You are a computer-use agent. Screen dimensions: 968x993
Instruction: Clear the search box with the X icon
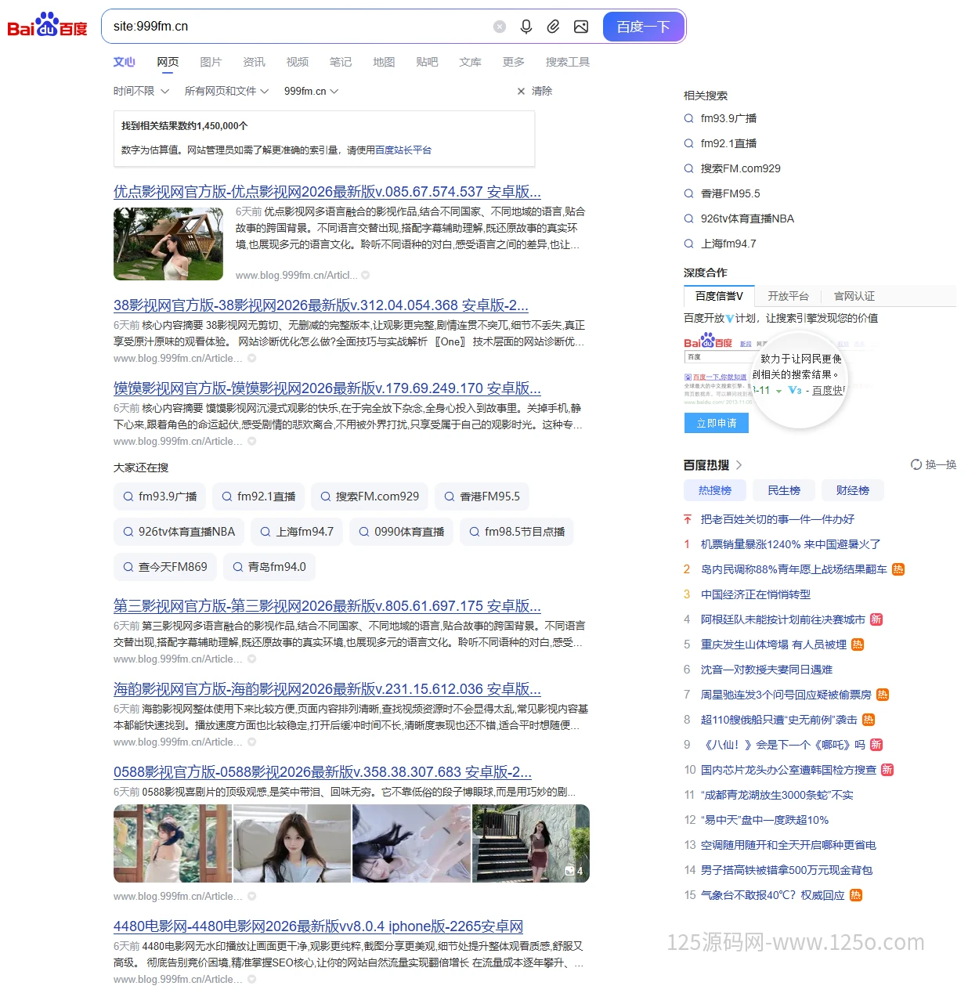tap(500, 27)
